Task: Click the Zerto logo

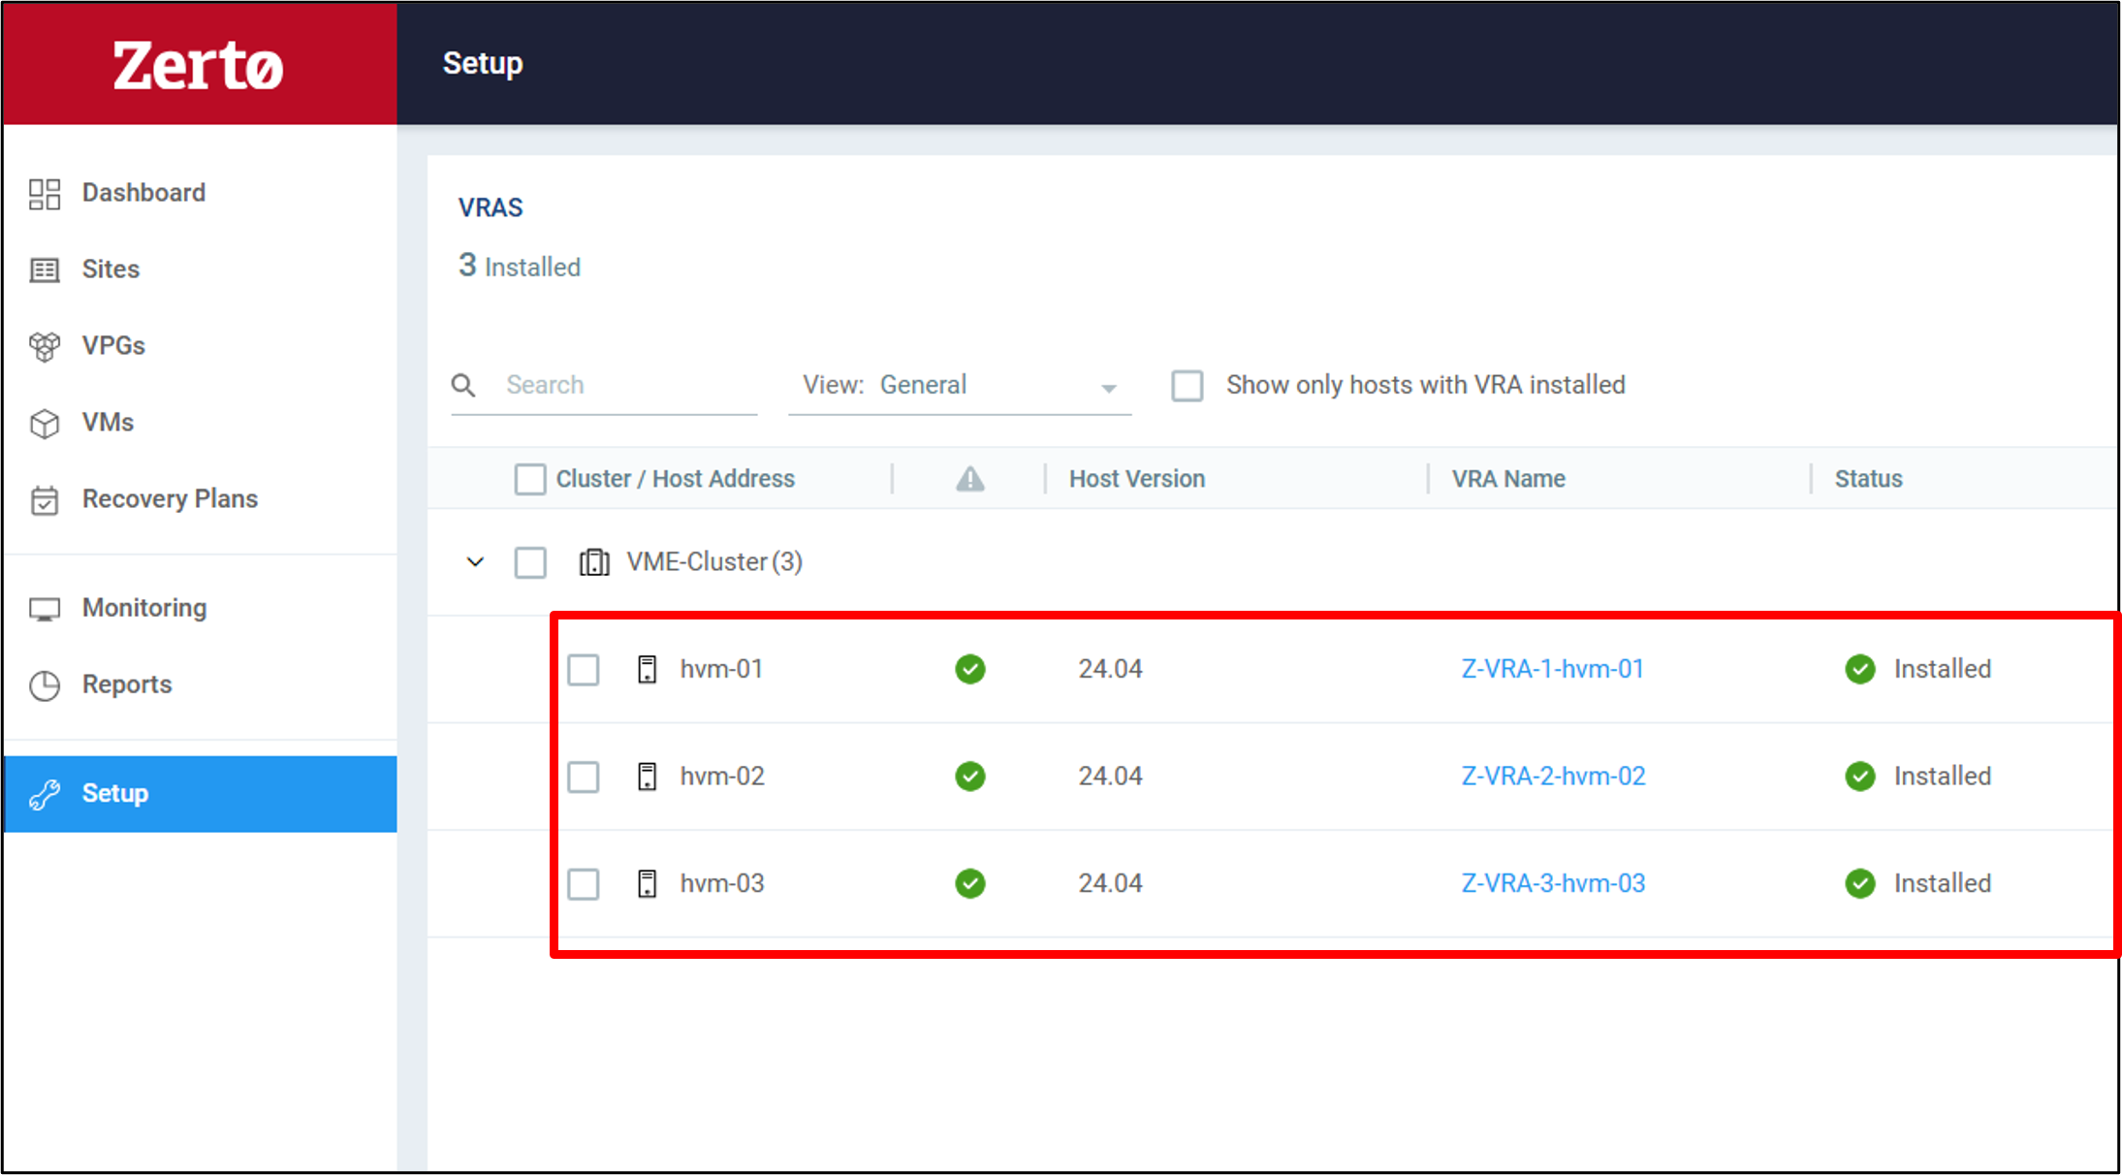Action: tap(198, 65)
